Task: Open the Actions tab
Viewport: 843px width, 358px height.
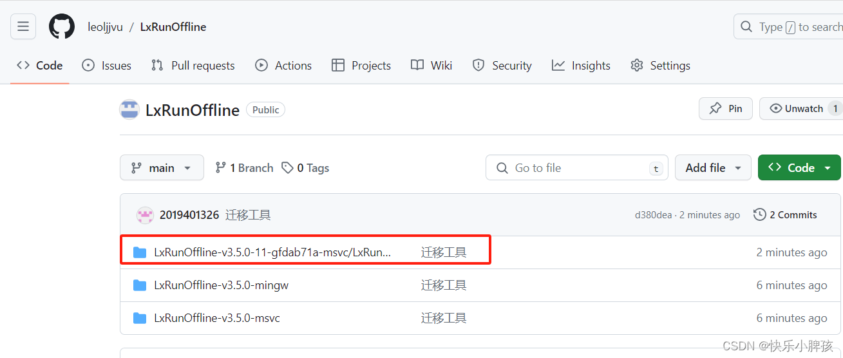Action: click(x=283, y=65)
